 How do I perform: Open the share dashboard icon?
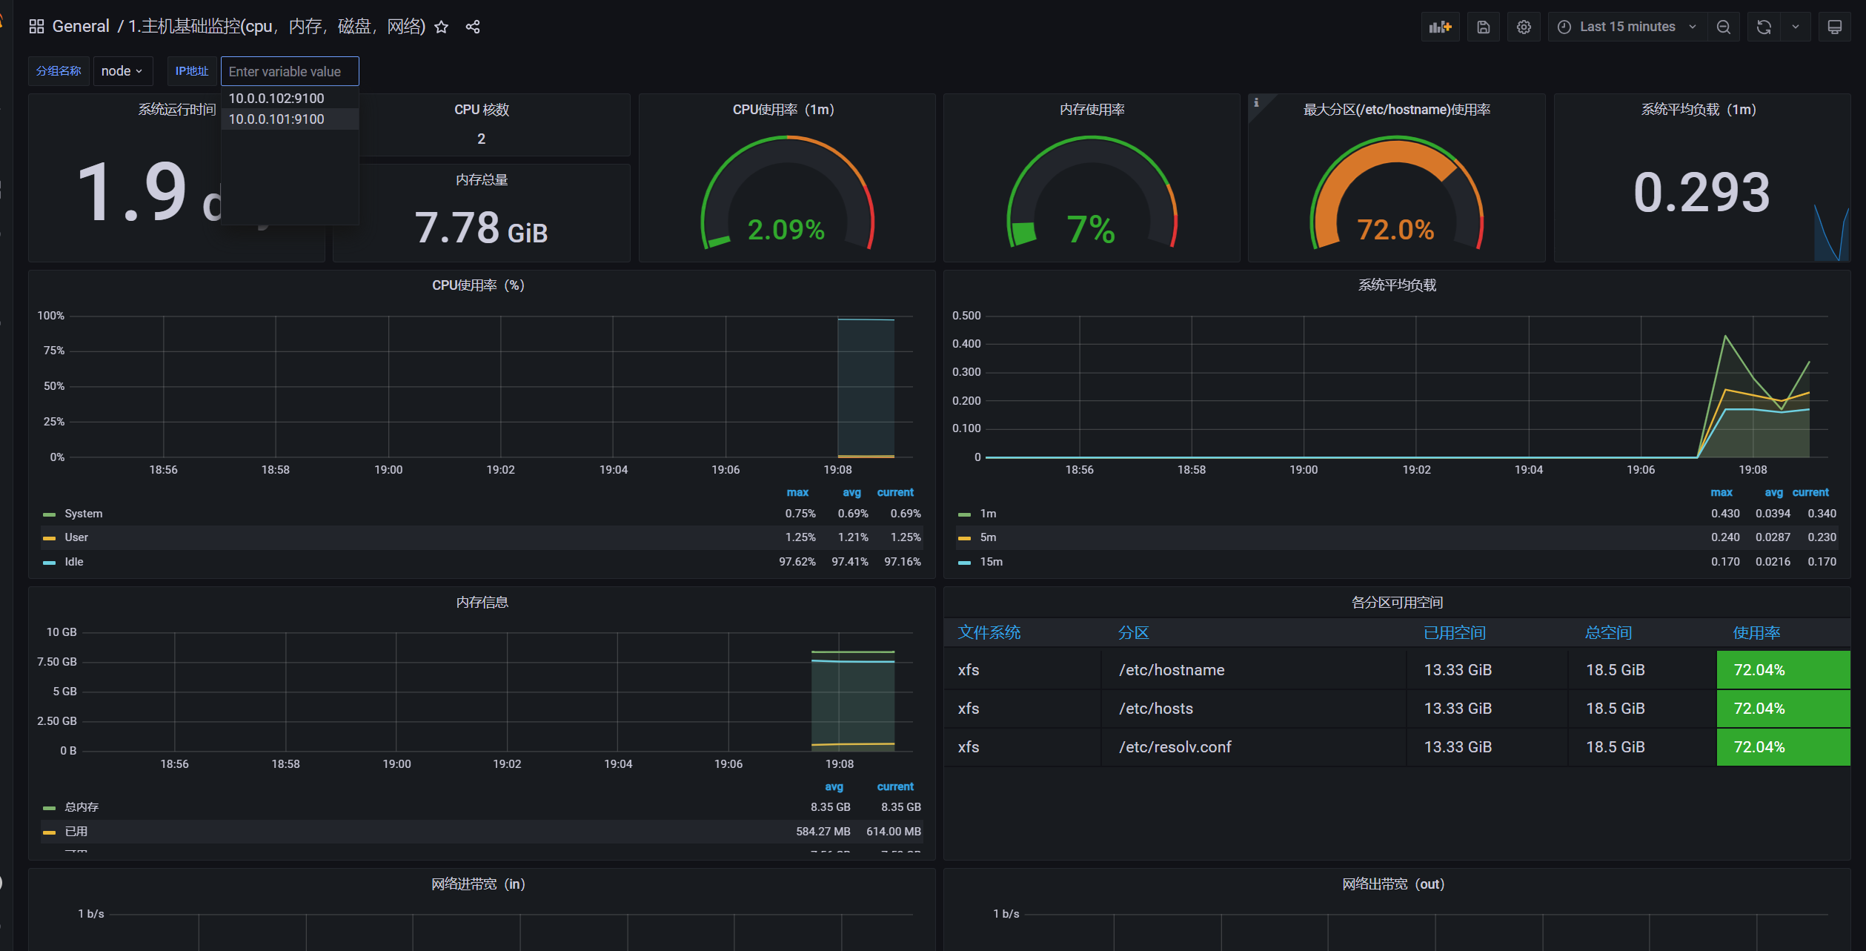point(473,27)
